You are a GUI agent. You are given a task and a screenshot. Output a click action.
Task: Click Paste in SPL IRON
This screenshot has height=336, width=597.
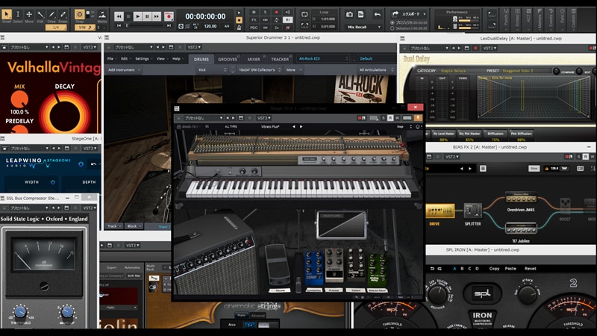(510, 269)
